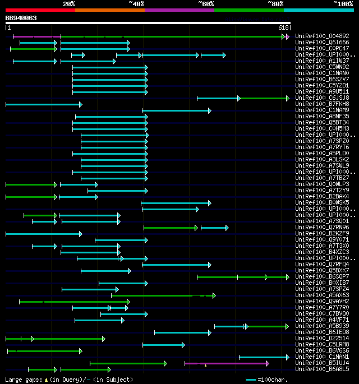The height and width of the screenshot is (384, 359).
Task: Select the UniRef100_Q7RFQ4 hit
Action: (322, 264)
